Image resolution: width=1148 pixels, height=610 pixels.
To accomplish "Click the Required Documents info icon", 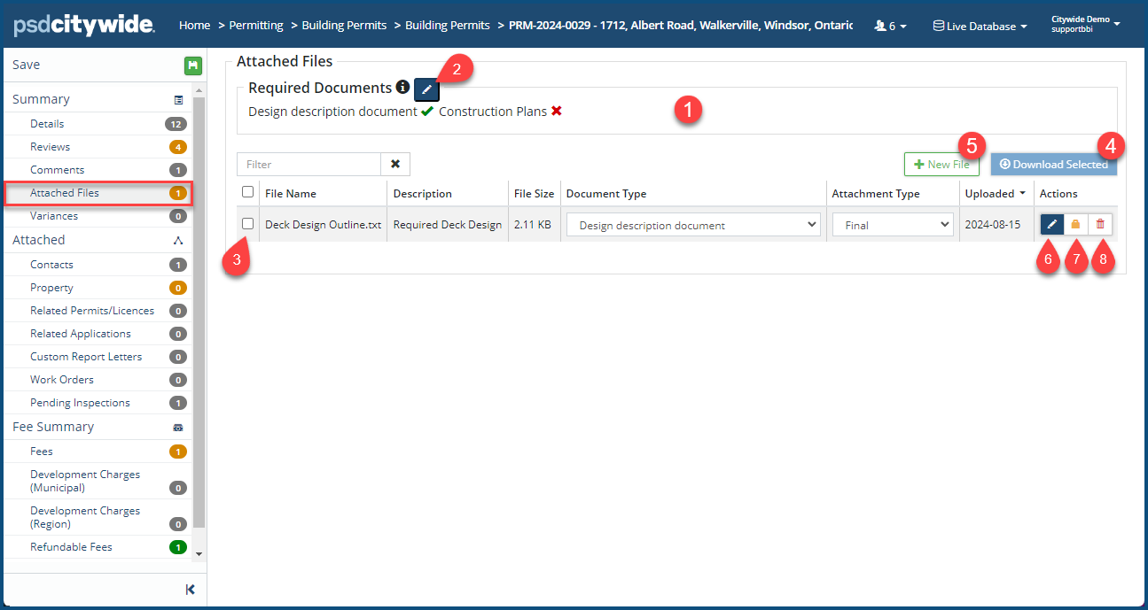I will tap(402, 88).
